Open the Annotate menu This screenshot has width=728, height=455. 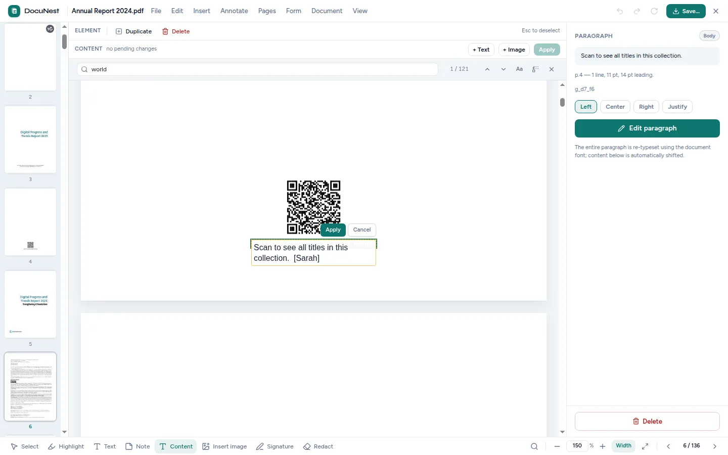click(x=234, y=11)
